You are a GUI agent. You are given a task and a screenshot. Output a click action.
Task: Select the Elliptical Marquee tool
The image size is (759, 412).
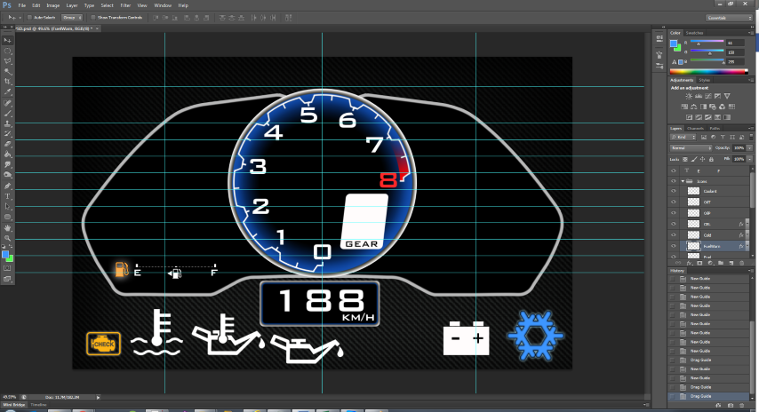click(8, 51)
